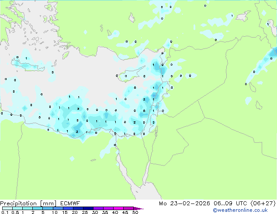
Task: Pick the 15–20 mm legend swatch
Action: pyautogui.click(x=68, y=208)
